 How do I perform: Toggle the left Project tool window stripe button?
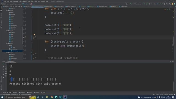pos(1,9)
